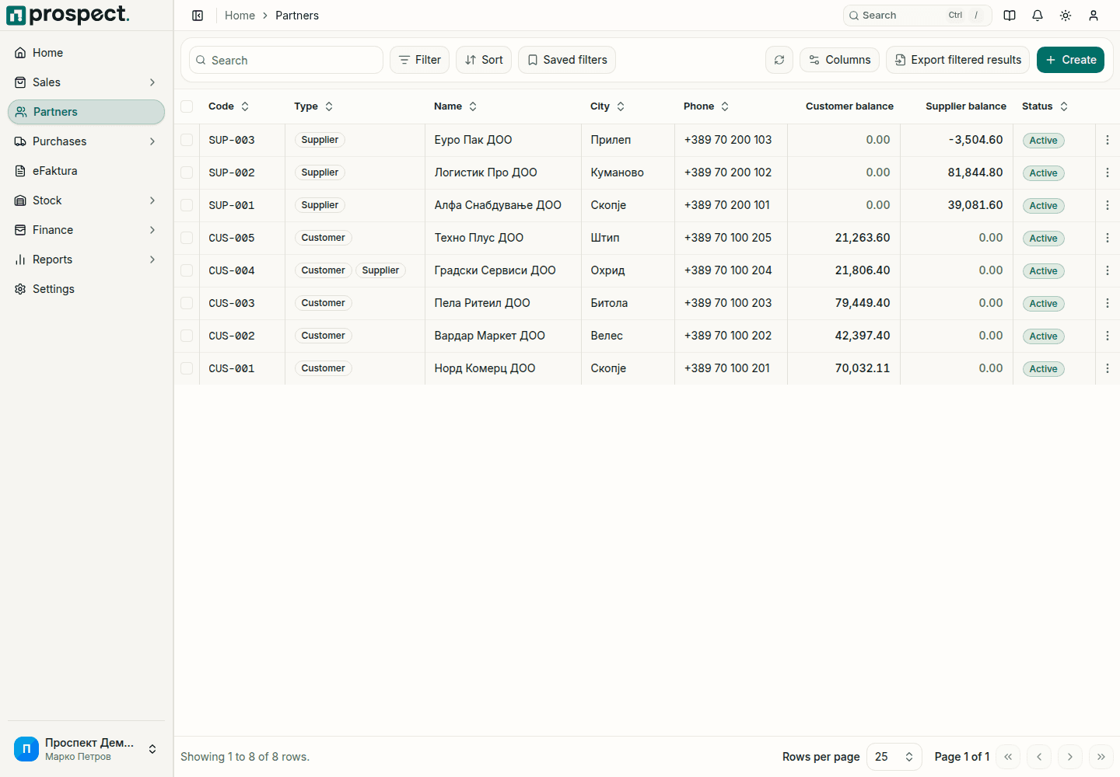
Task: Click the phone +389 70 100 205
Action: [728, 238]
